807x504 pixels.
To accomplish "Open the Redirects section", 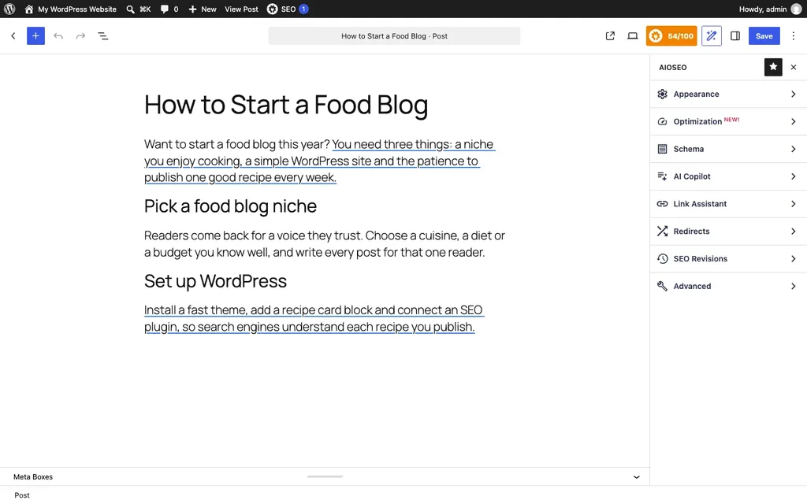I will (x=728, y=232).
